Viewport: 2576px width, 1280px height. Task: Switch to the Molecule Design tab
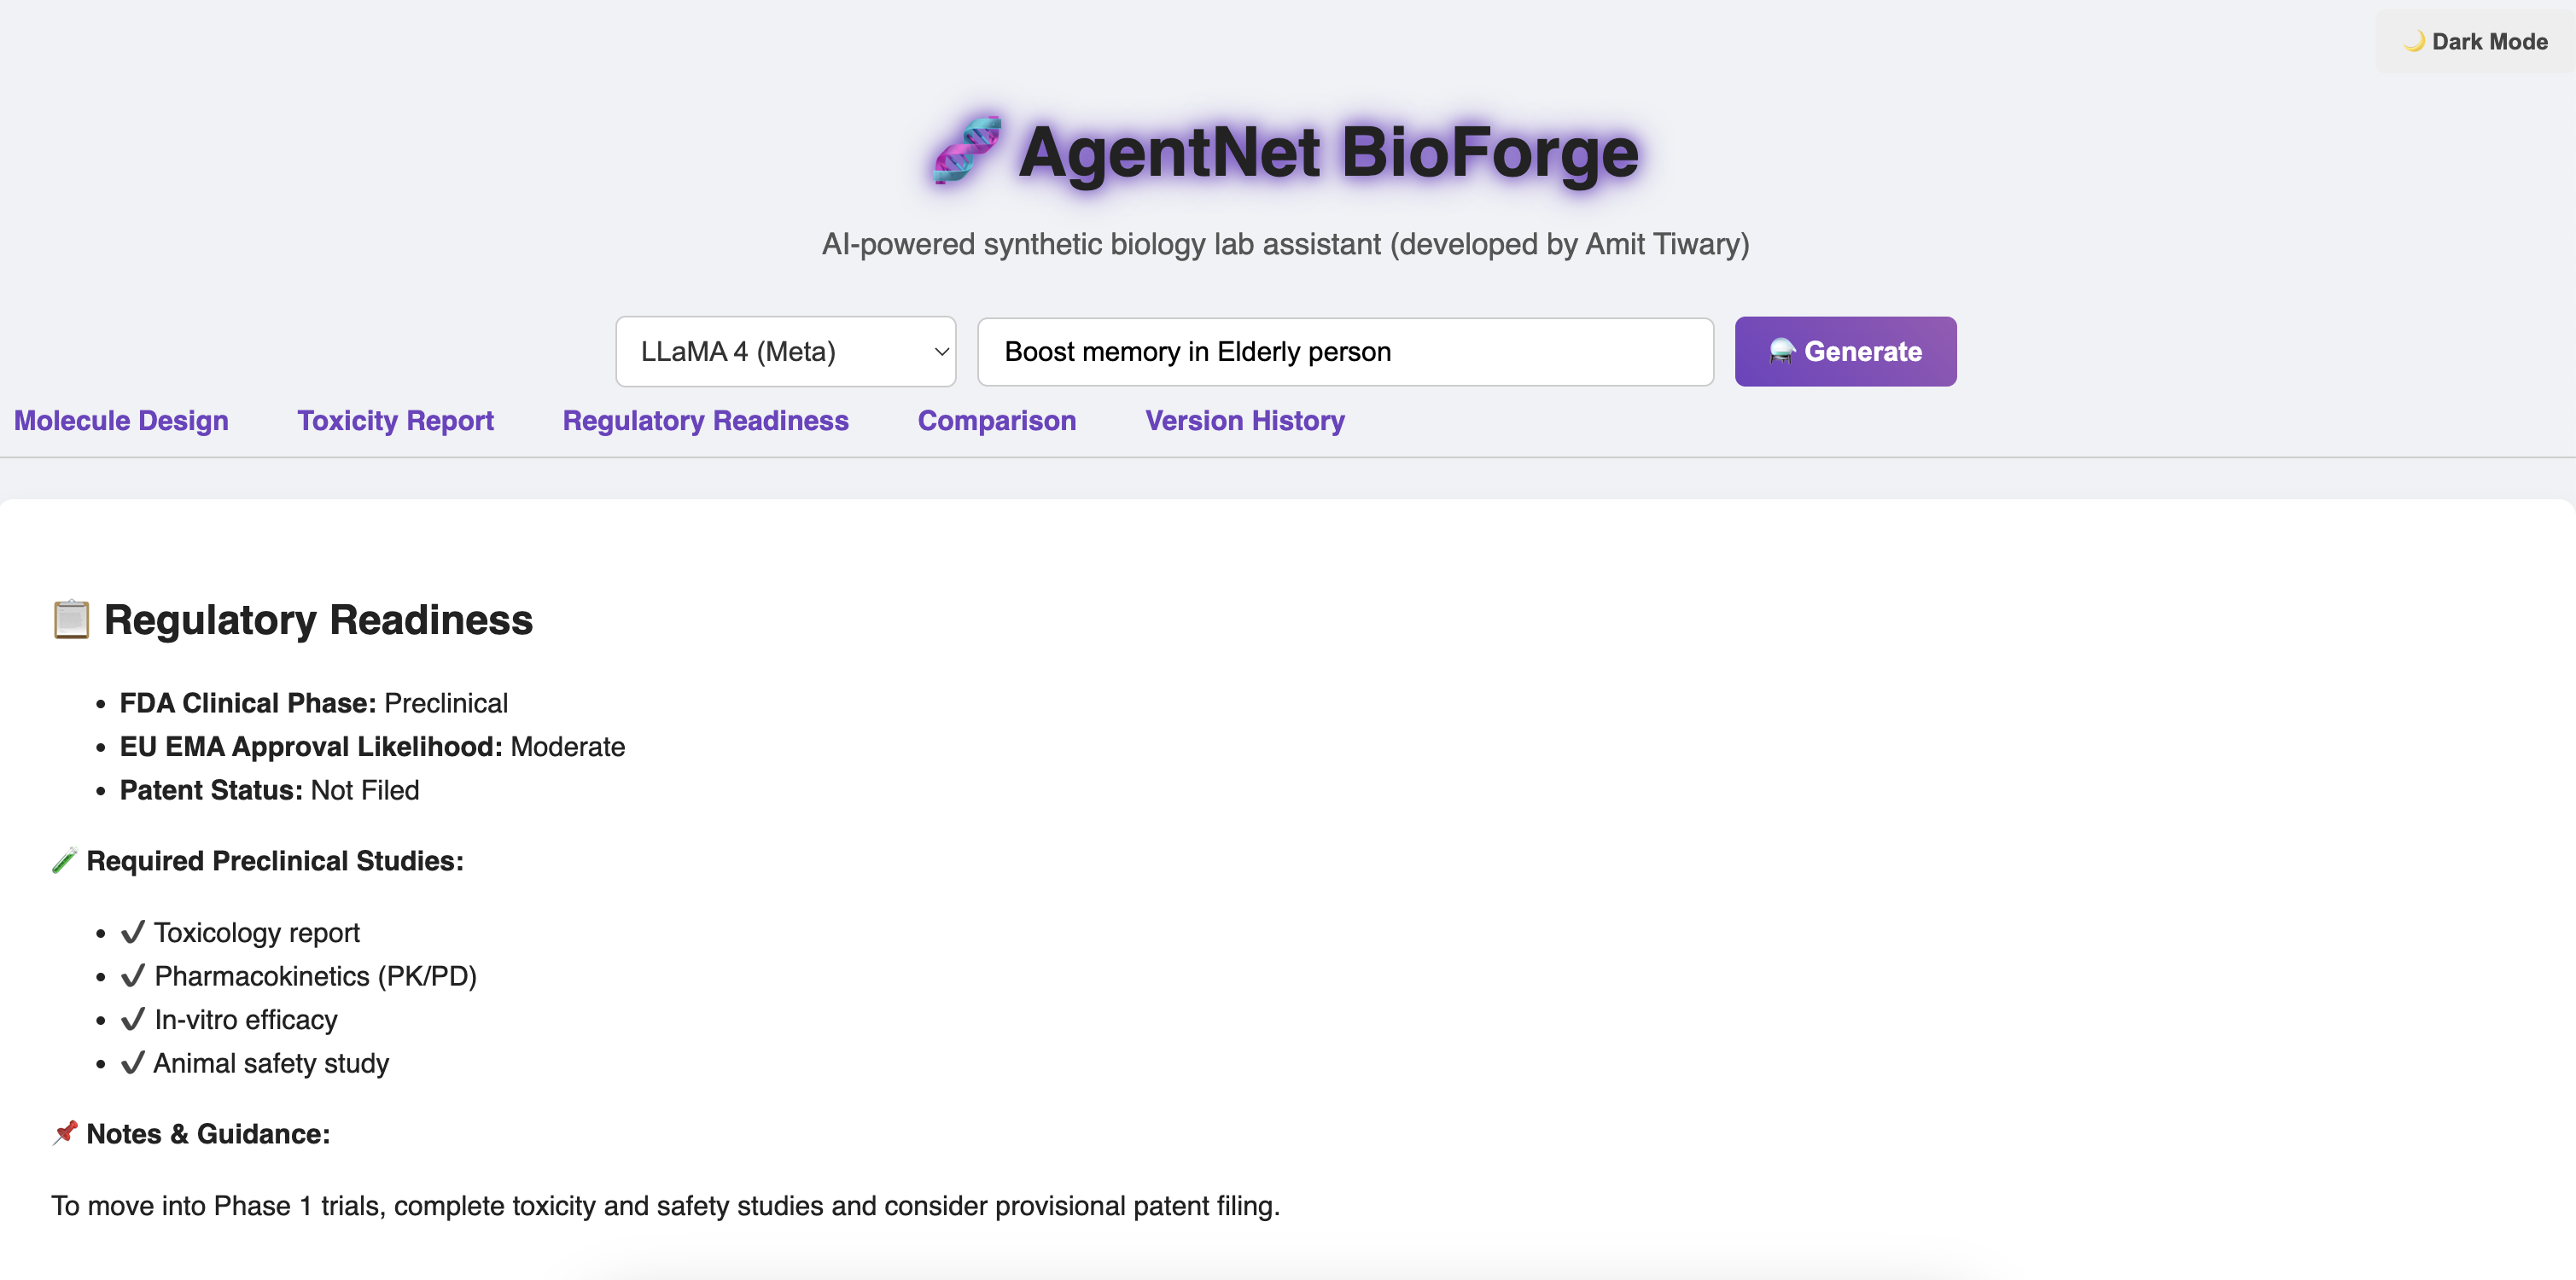(121, 421)
